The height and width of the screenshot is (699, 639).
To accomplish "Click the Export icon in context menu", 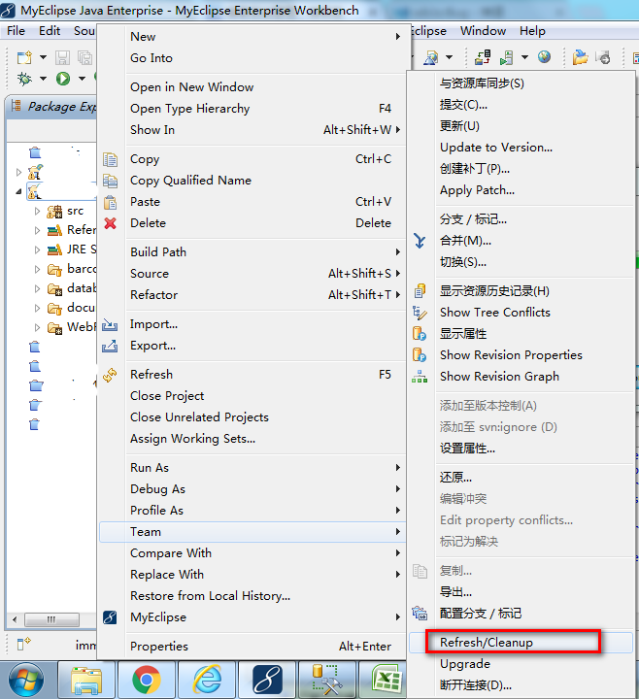I will click(x=110, y=346).
